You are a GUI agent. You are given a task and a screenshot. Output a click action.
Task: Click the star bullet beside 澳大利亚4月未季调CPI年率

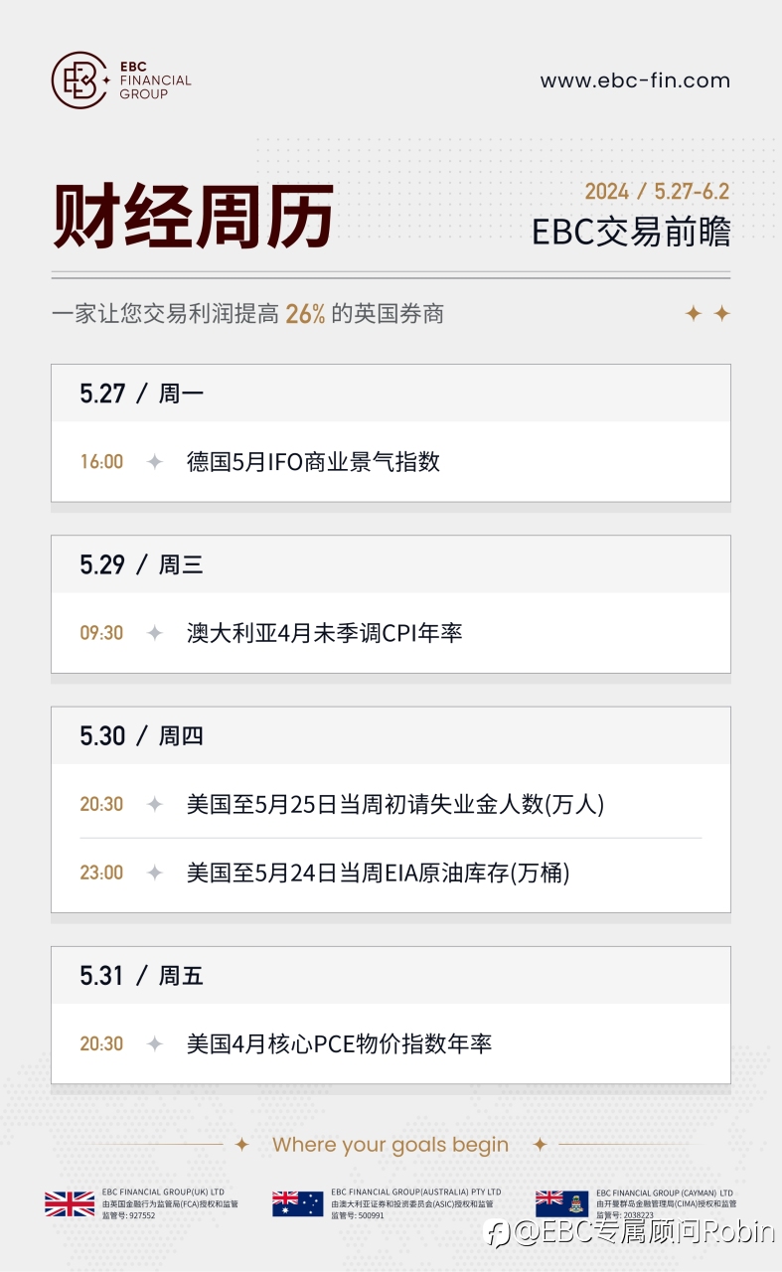pos(155,633)
